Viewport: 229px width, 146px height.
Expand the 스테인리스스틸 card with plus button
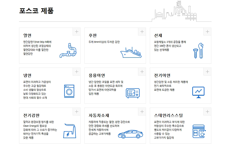click(x=208, y=112)
